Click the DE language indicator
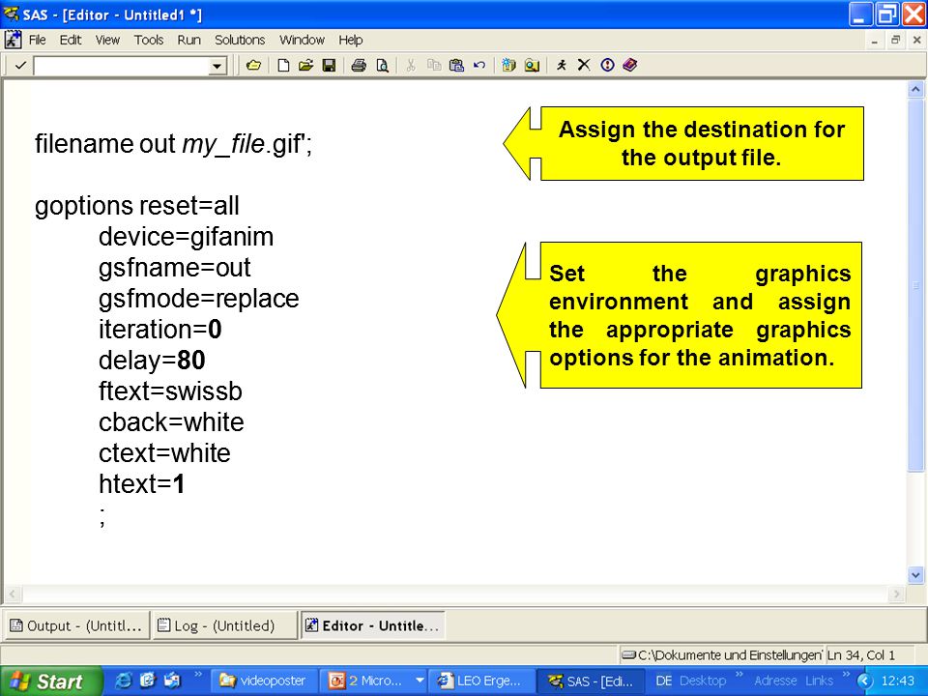This screenshot has width=928, height=696. pos(663,681)
